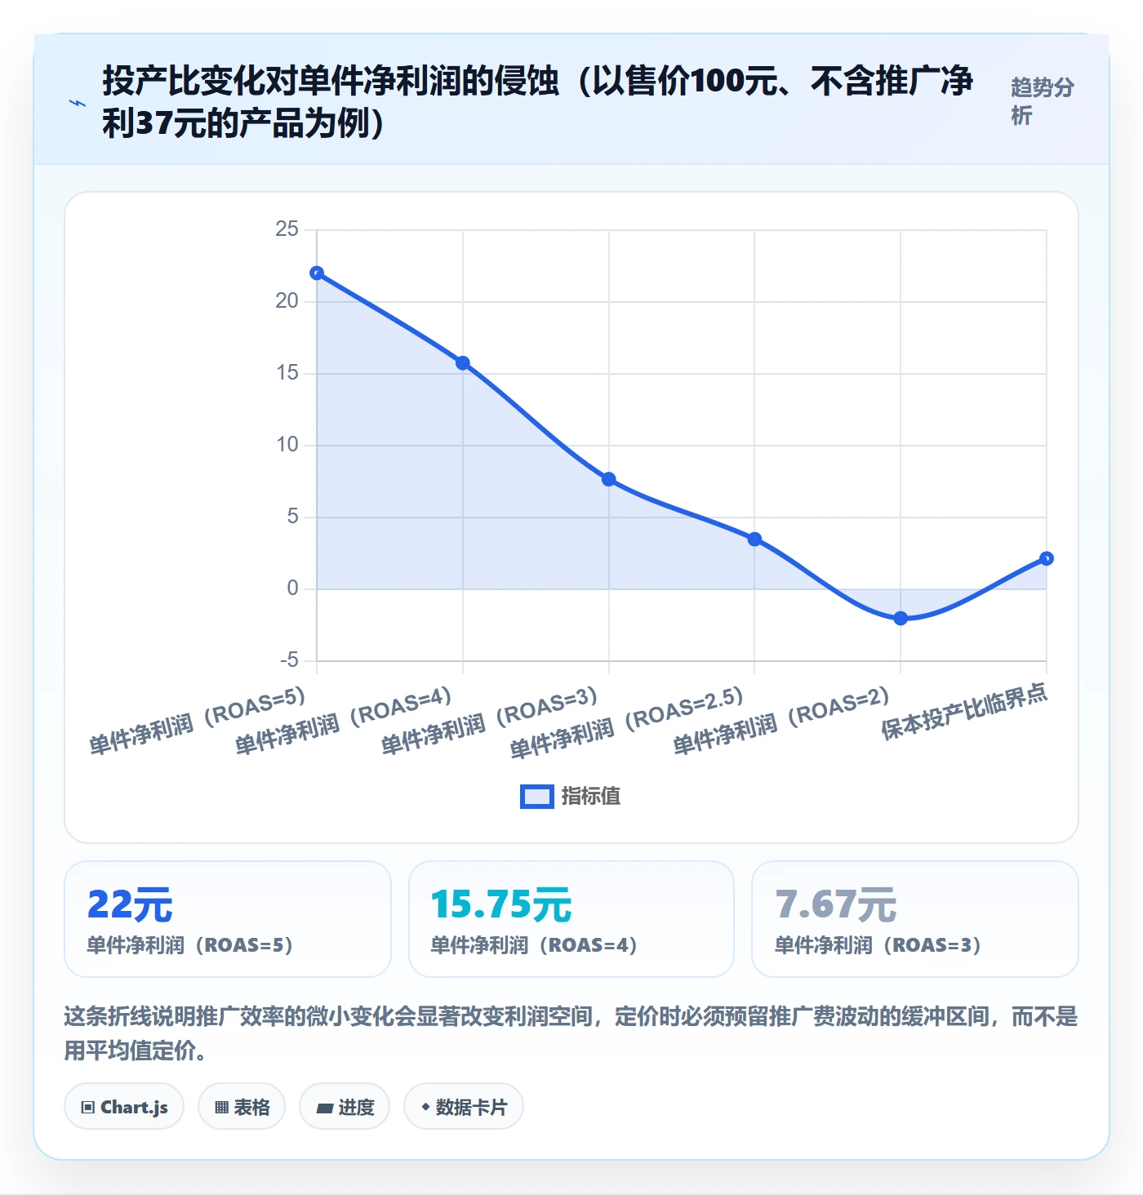1143x1195 pixels.
Task: Click the 保本投产比临界点 data point on chart
Action: coord(1047,559)
